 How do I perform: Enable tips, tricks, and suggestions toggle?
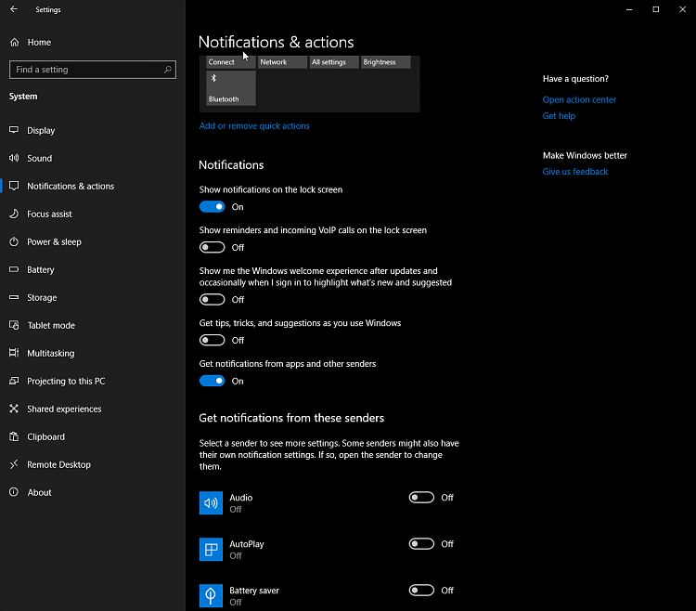[x=213, y=340]
